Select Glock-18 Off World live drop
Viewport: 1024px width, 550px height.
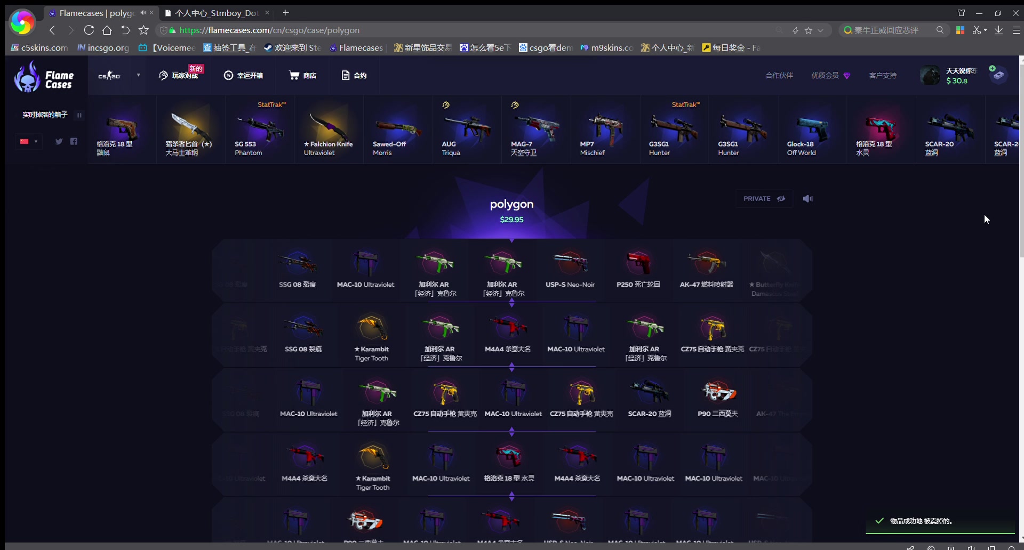point(812,130)
